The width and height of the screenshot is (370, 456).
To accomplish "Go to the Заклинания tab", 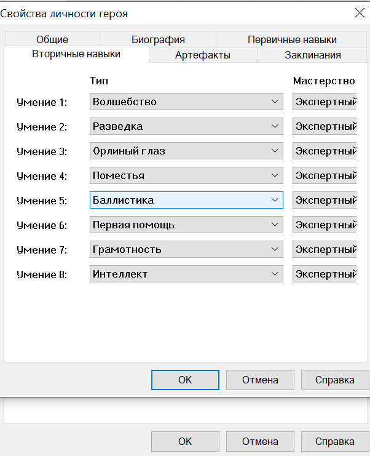I will (x=312, y=55).
